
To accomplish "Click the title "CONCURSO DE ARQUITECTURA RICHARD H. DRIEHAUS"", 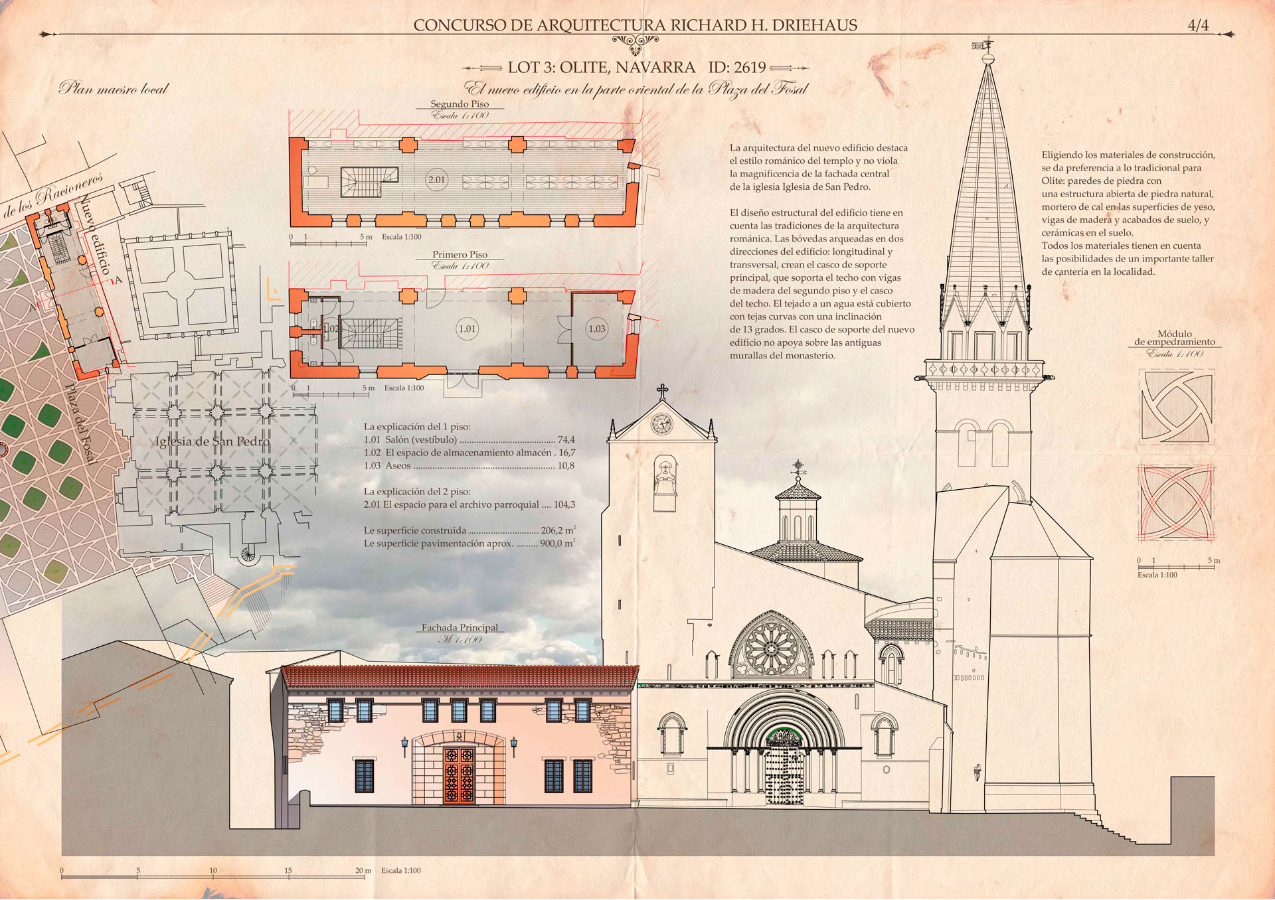I will 635,25.
